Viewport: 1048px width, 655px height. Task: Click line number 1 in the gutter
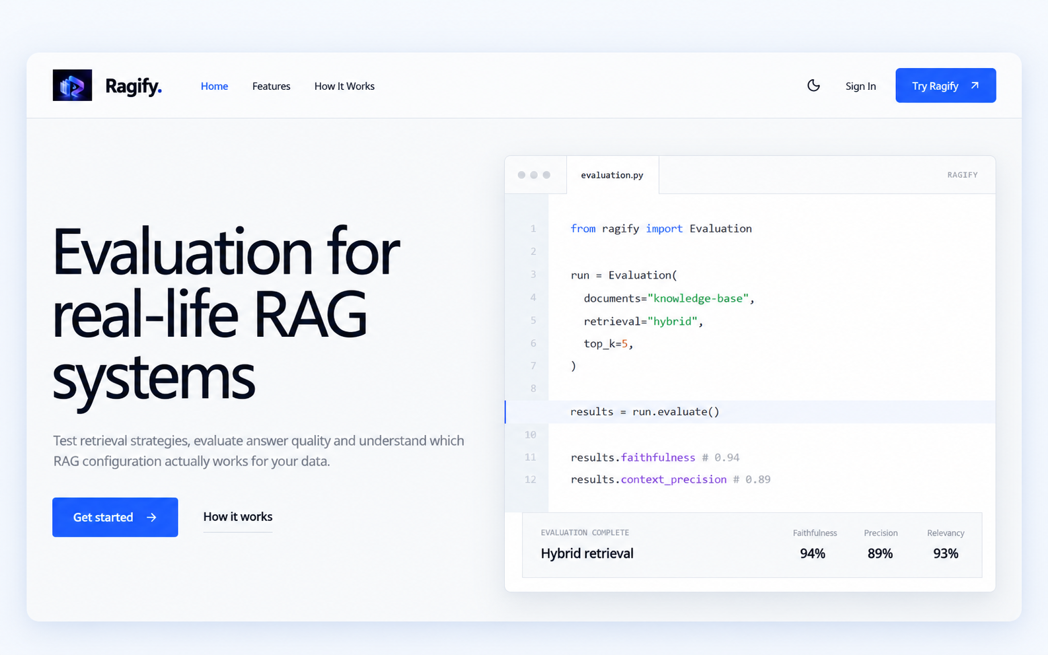[x=533, y=228]
